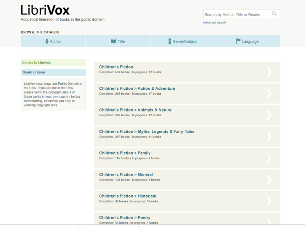Open Children's Fiction > Poetry link
This screenshot has width=305, height=228.
tap(125, 217)
